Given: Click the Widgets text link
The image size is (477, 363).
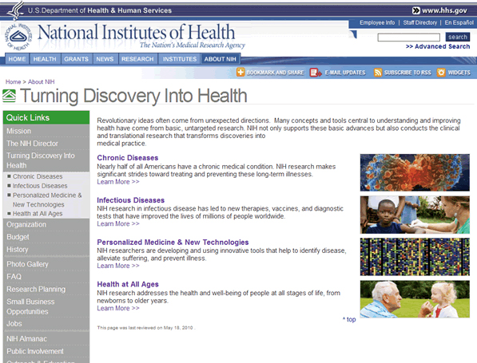Looking at the screenshot, I should click(x=459, y=73).
